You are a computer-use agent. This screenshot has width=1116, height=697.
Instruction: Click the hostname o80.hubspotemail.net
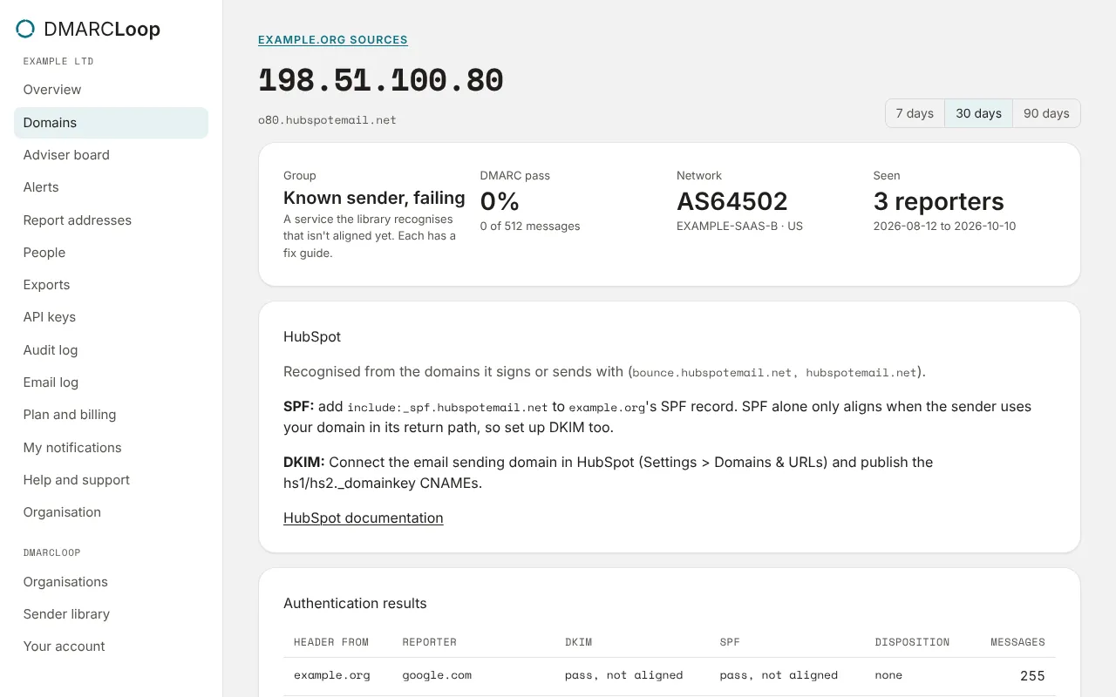[327, 120]
